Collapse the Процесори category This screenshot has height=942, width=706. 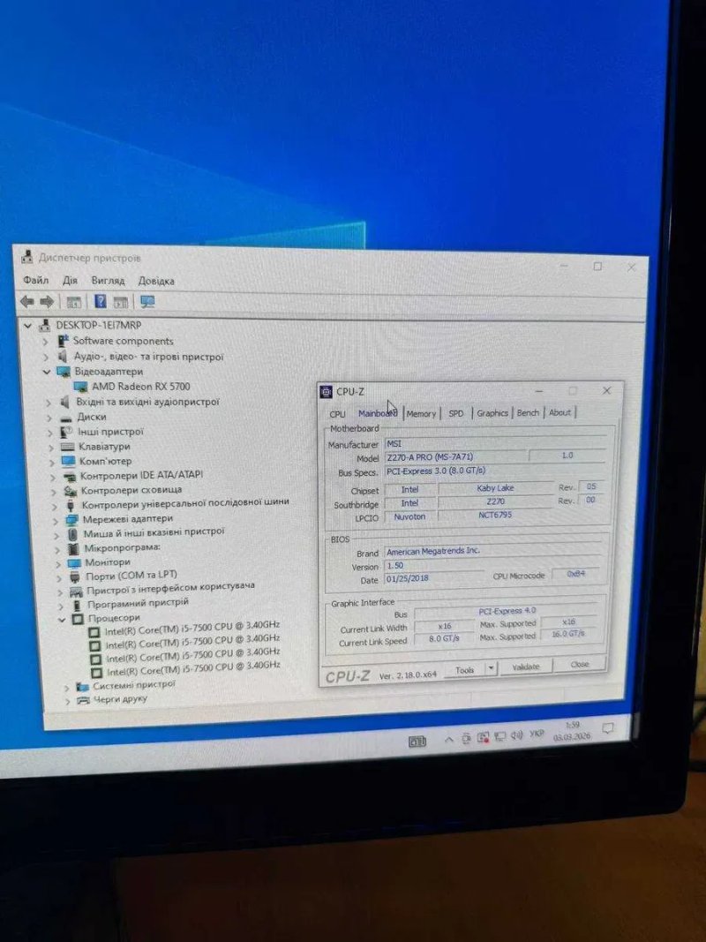coord(63,619)
